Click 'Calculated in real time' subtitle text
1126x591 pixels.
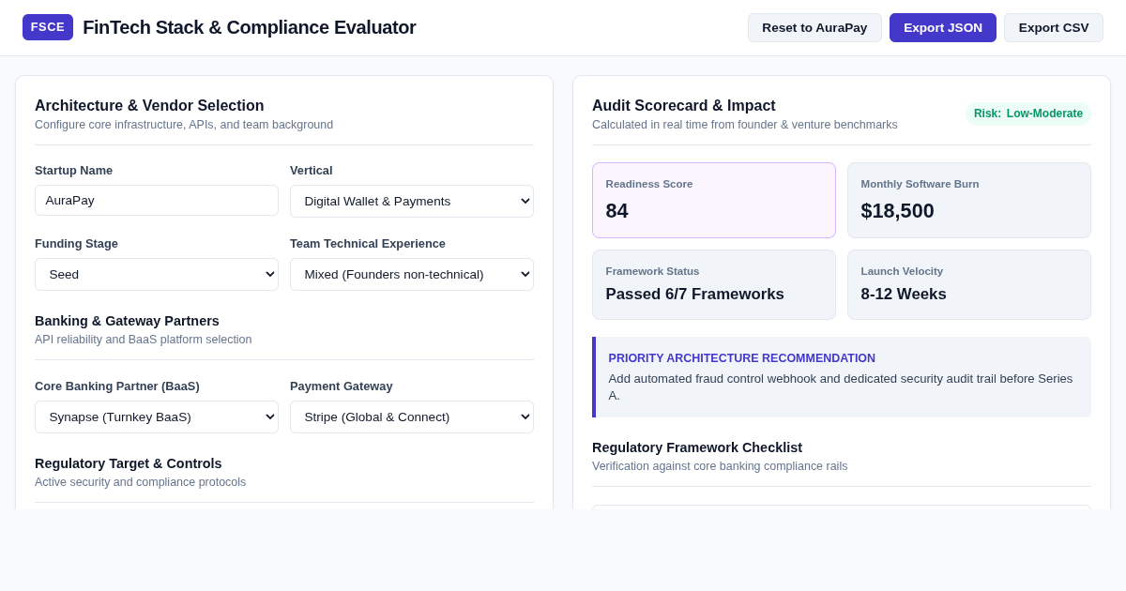coord(745,125)
